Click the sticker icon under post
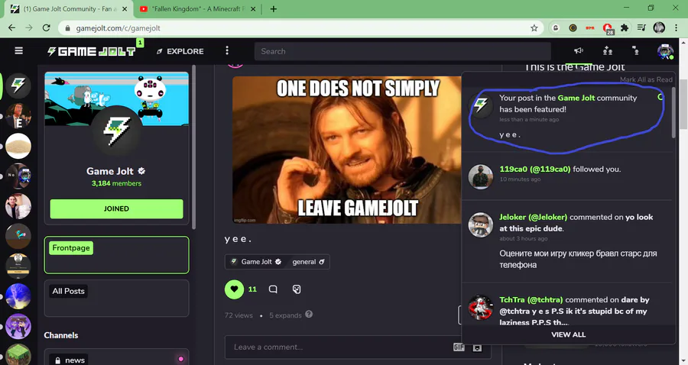Viewport: 688px width, 365px height. coord(297,289)
